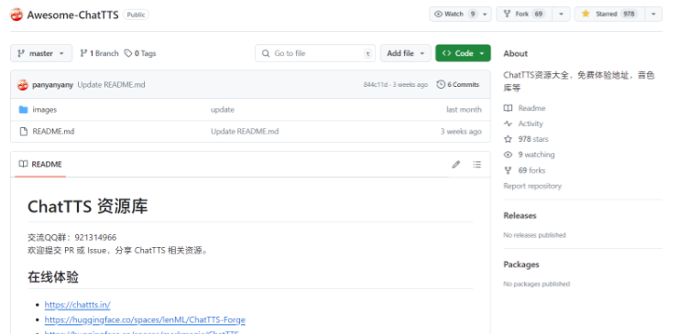689x334 pixels.
Task: Focus the Go to file search box
Action: (x=315, y=53)
